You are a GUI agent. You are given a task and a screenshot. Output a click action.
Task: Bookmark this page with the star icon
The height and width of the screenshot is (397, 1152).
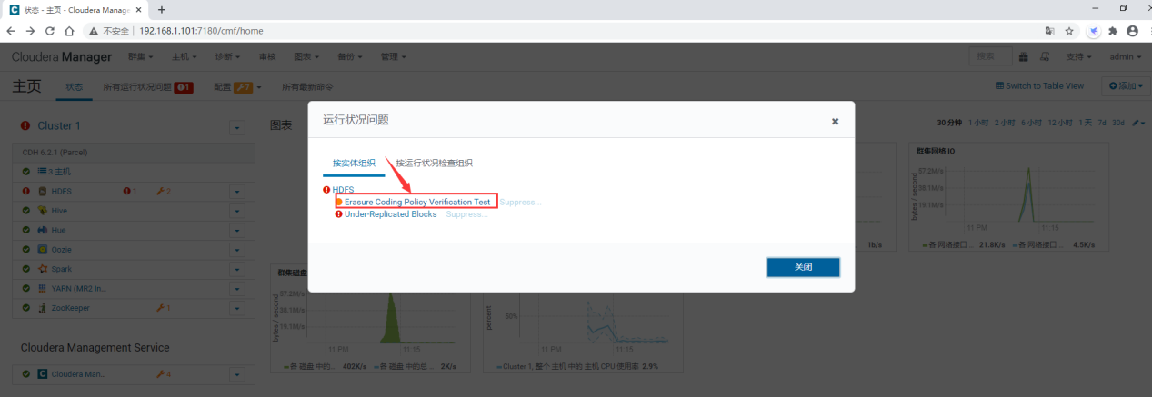[1069, 30]
